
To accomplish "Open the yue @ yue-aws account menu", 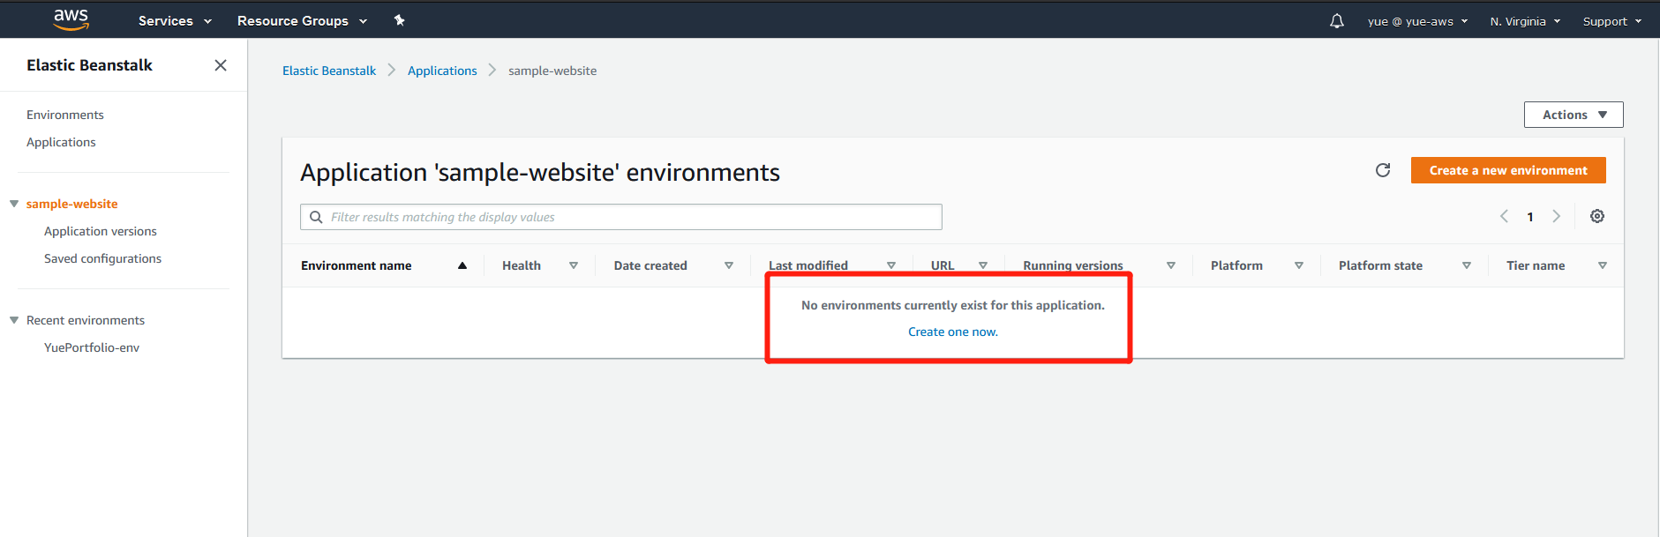I will tap(1417, 21).
